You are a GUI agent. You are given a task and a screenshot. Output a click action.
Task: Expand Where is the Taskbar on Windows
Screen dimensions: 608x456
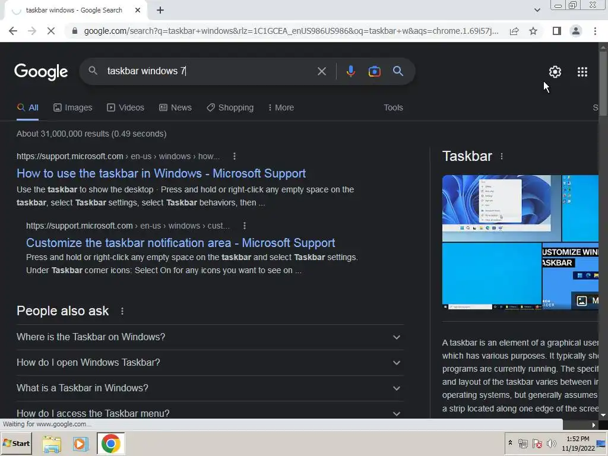coord(210,337)
